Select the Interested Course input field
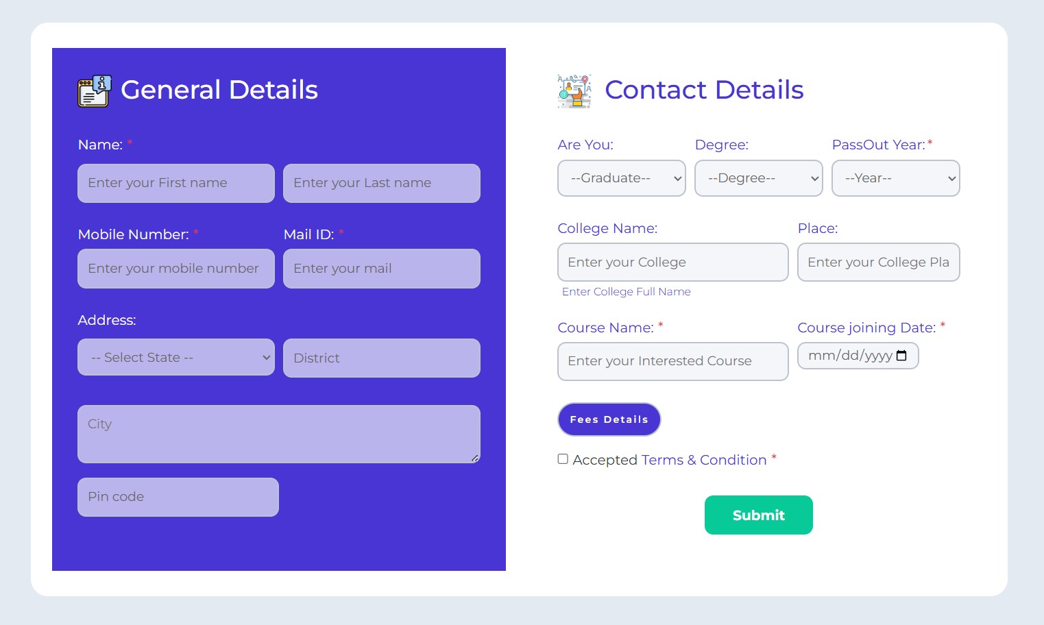 (673, 361)
